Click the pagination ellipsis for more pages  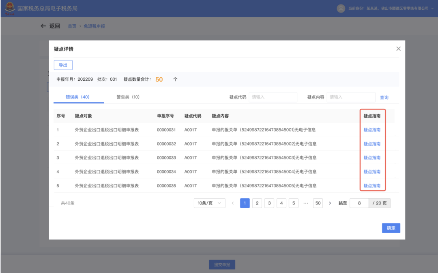[x=306, y=203]
